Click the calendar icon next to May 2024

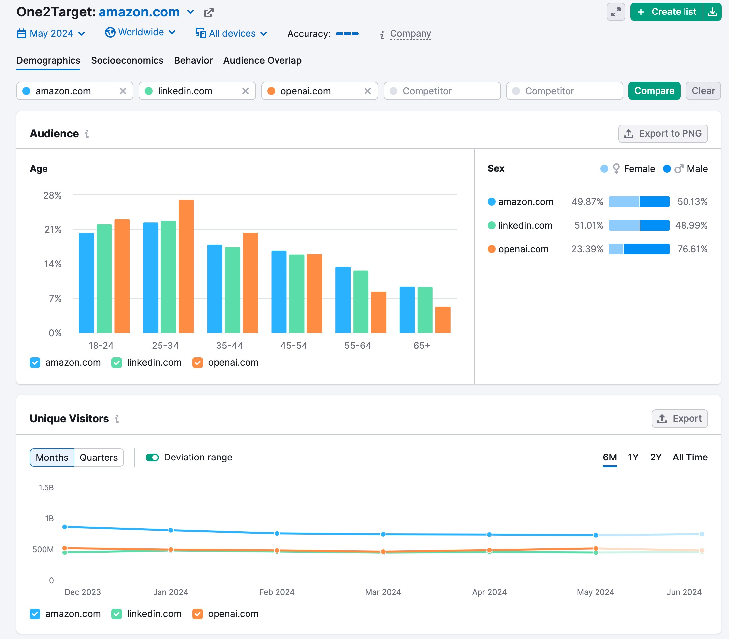click(x=22, y=34)
